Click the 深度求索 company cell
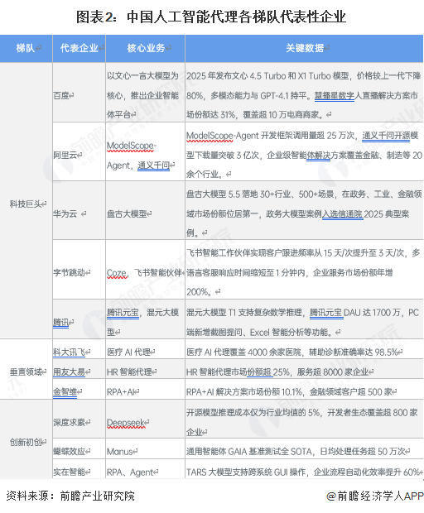Image resolution: width=424 pixels, height=513 pixels. pyautogui.click(x=79, y=419)
